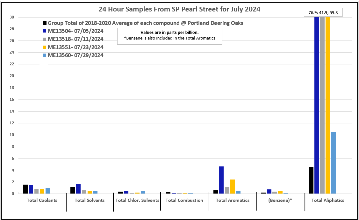Select the ME13504- 07/05/2024 legend entry
Image resolution: width=359 pixels, height=220 pixels.
pyautogui.click(x=75, y=31)
